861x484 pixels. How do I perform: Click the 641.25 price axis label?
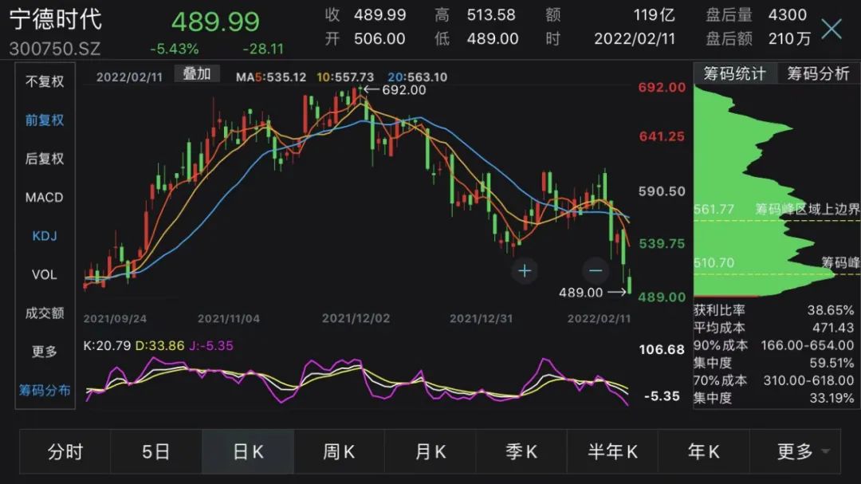[662, 137]
